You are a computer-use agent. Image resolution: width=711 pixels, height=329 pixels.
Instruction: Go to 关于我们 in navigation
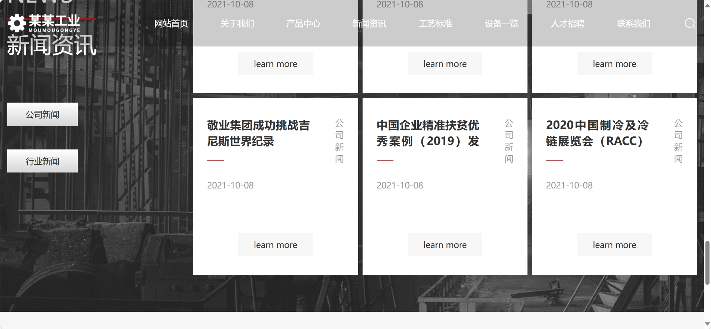237,24
